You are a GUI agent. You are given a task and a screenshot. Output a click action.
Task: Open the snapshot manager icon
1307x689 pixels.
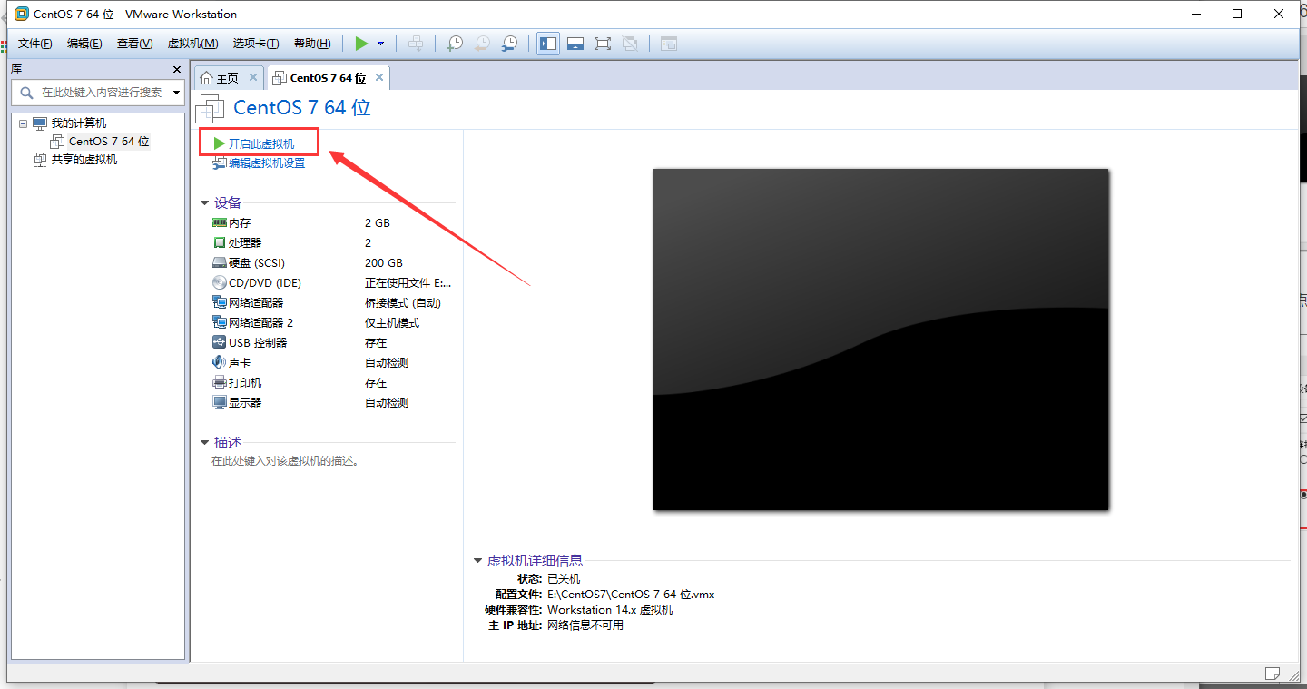pos(509,43)
